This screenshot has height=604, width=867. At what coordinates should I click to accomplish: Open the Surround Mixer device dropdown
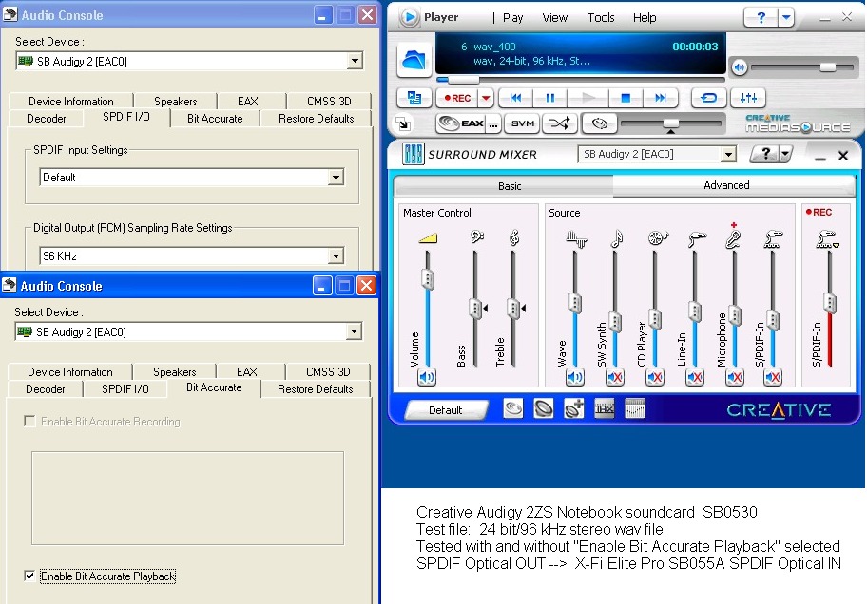pyautogui.click(x=728, y=155)
